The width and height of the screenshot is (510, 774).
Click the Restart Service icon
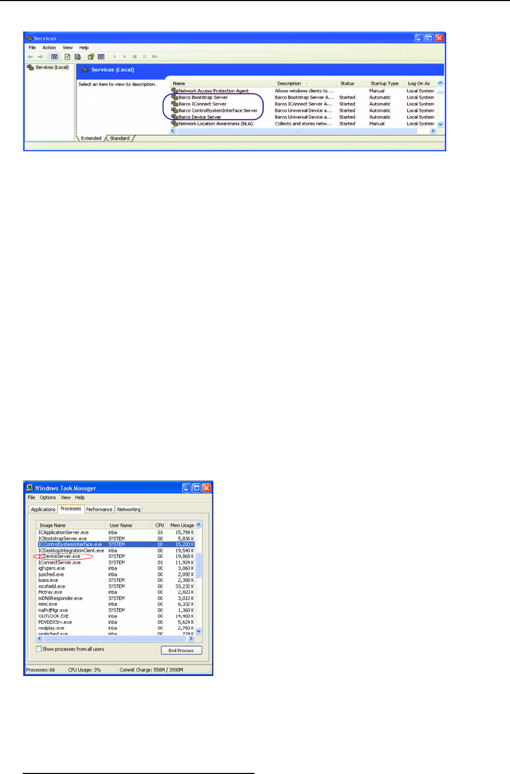coord(155,57)
